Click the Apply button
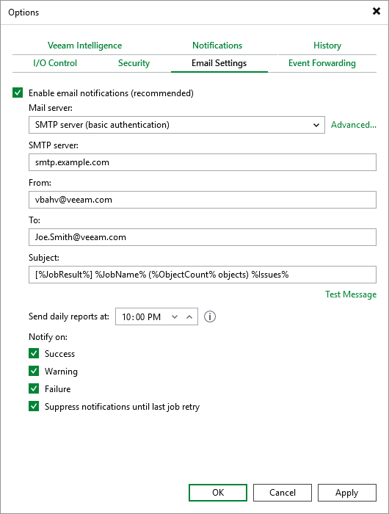The width and height of the screenshot is (389, 514). (347, 493)
